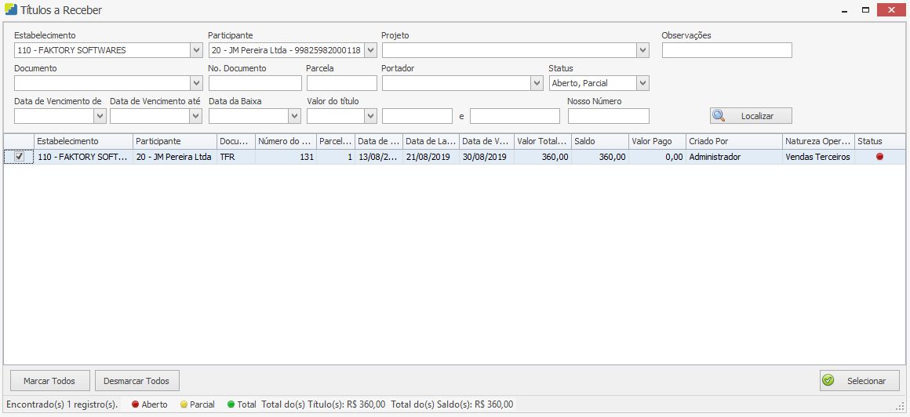This screenshot has width=910, height=417.
Task: Open the Participante dropdown
Action: 370,50
